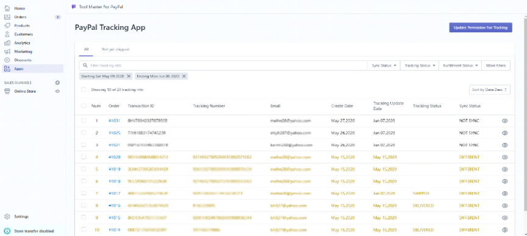Viewport: 527px width, 236px height.
Task: Select the checkbox for row 6
Action: 84,181
